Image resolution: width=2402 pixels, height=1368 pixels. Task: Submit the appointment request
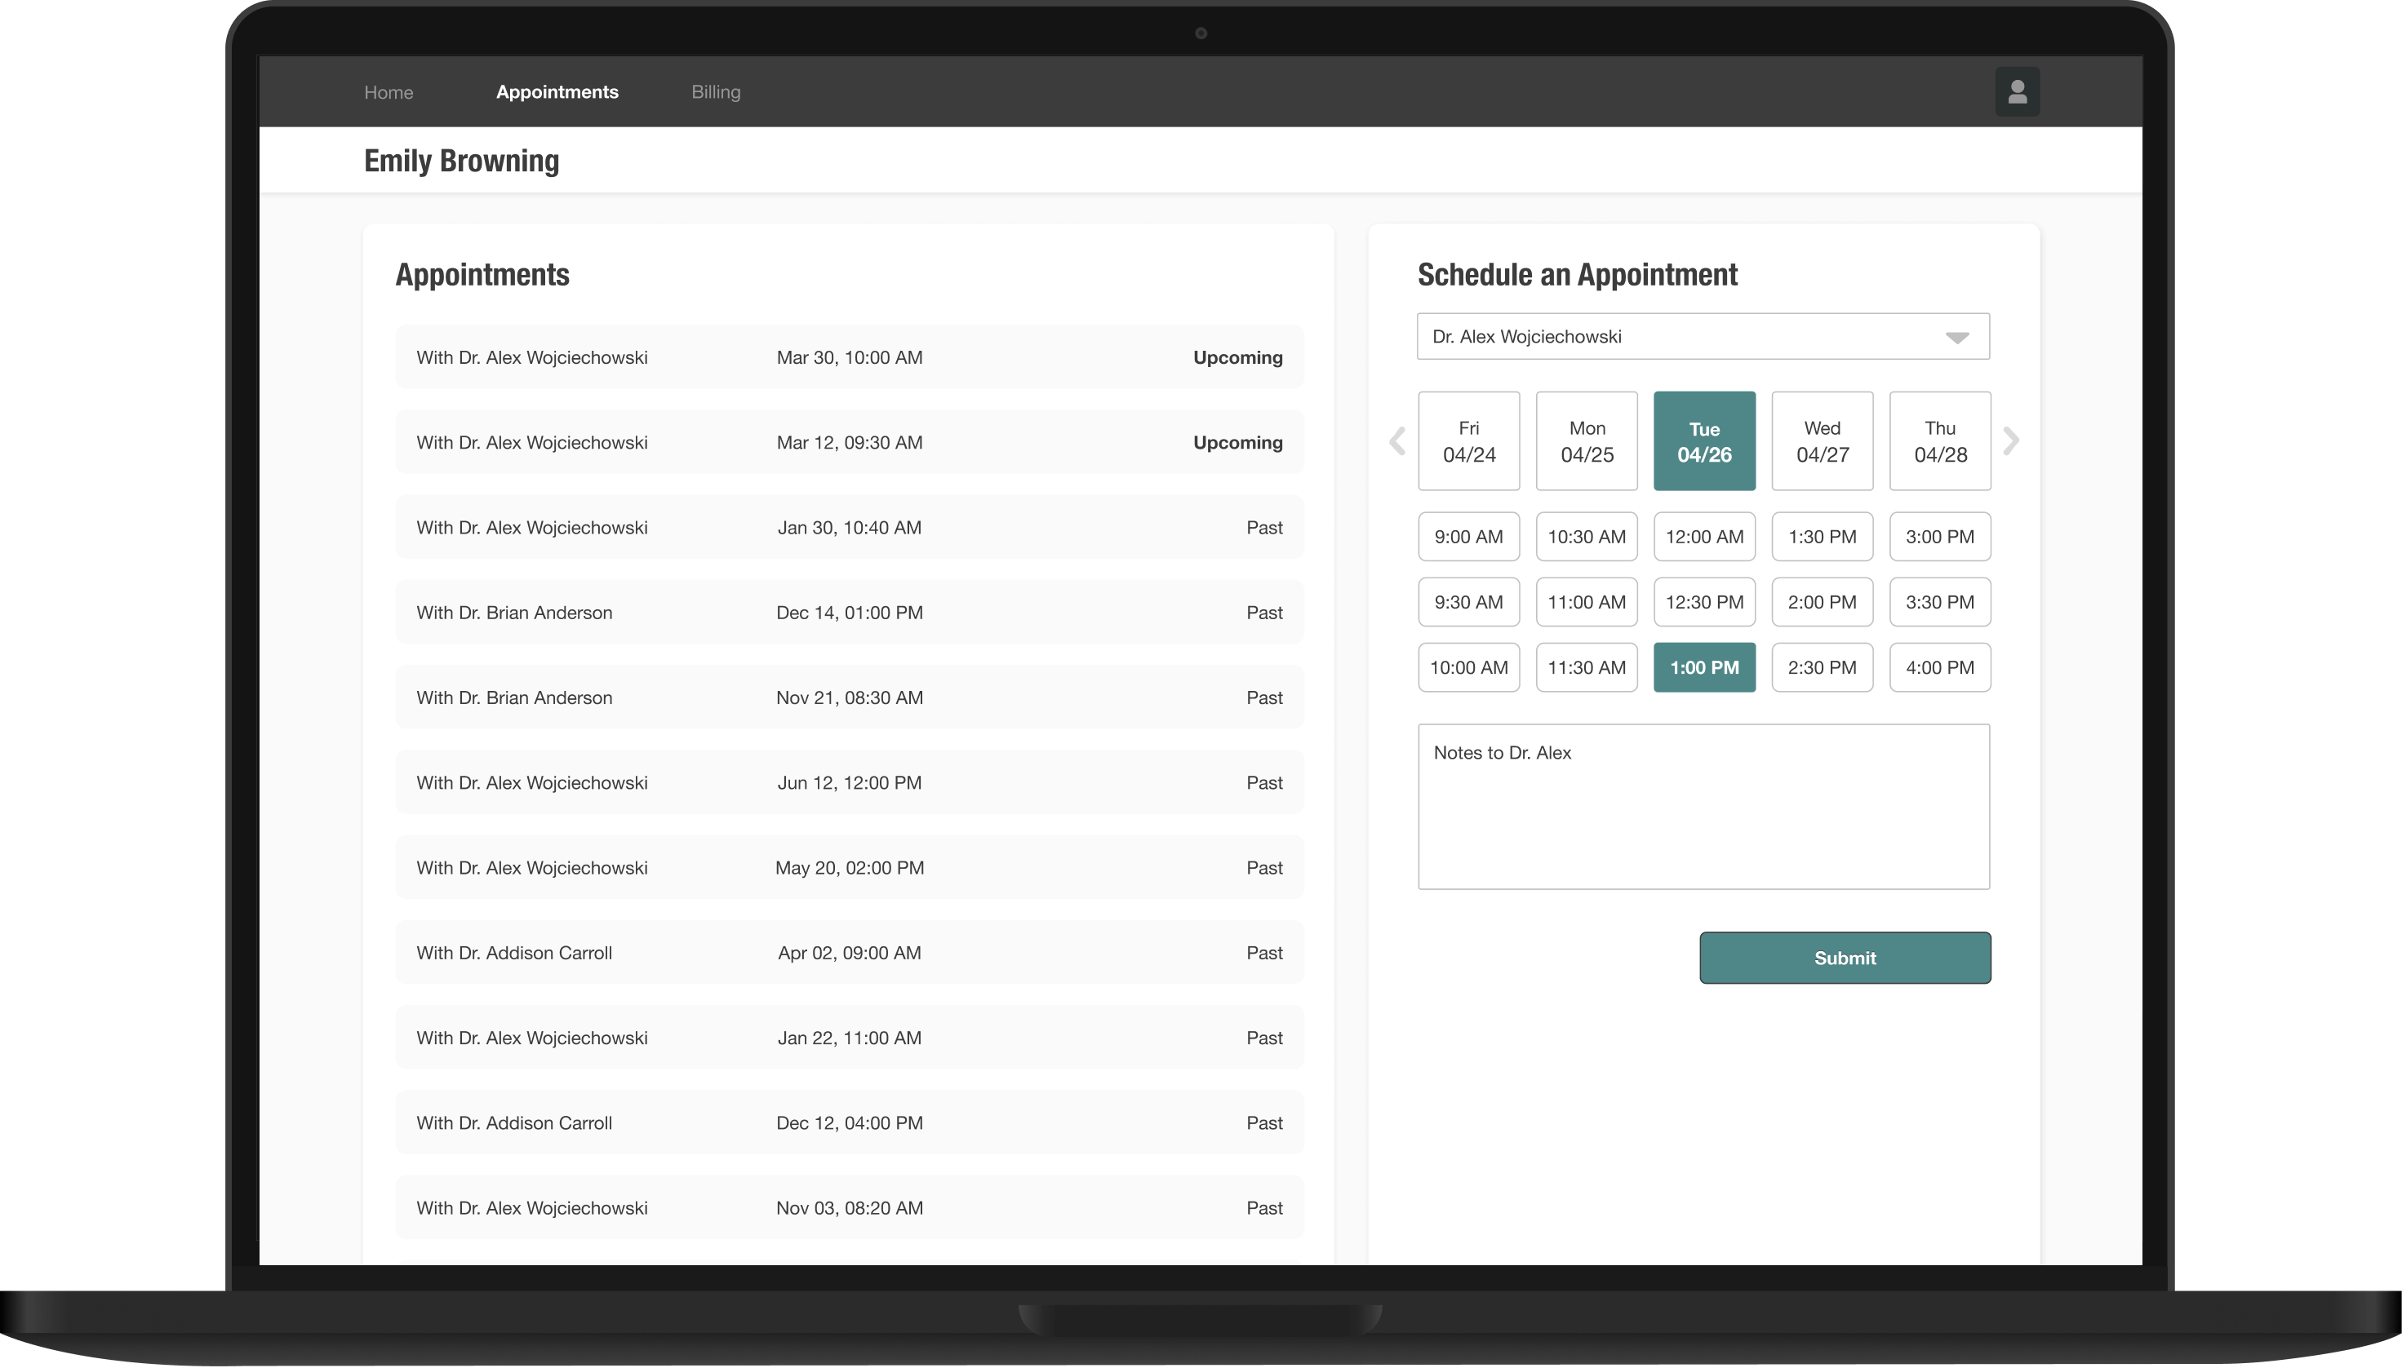(x=1844, y=958)
